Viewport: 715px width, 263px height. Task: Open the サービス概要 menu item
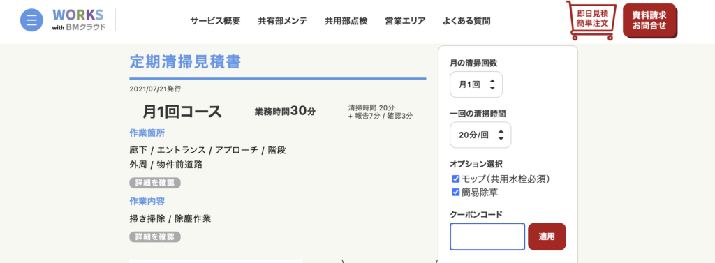[x=215, y=21]
